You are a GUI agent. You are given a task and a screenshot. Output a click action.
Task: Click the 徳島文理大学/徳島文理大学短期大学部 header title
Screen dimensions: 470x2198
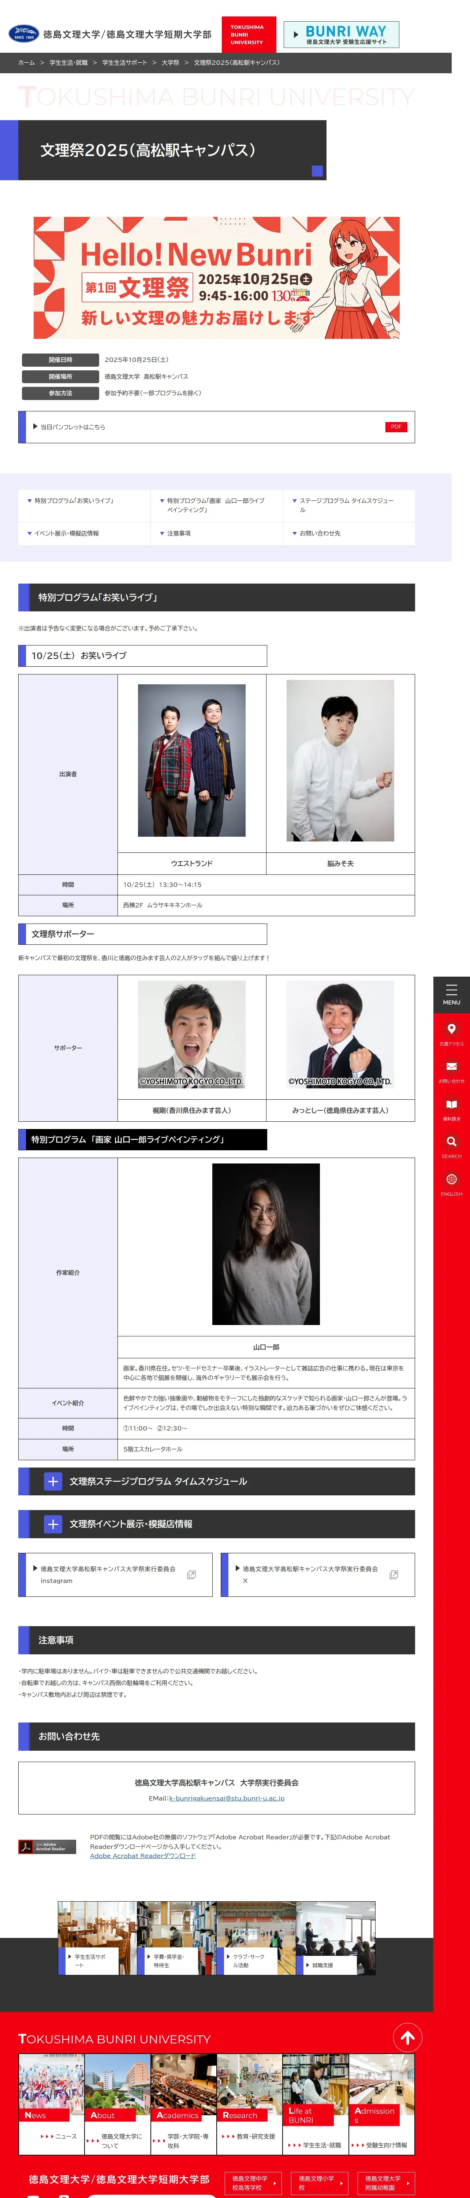(127, 34)
